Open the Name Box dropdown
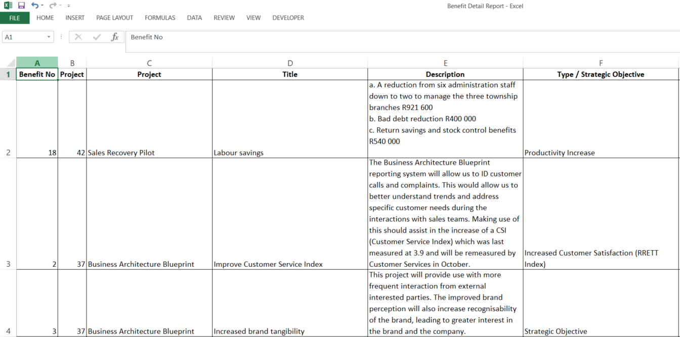Screen dimensions: 680x337 pyautogui.click(x=49, y=36)
